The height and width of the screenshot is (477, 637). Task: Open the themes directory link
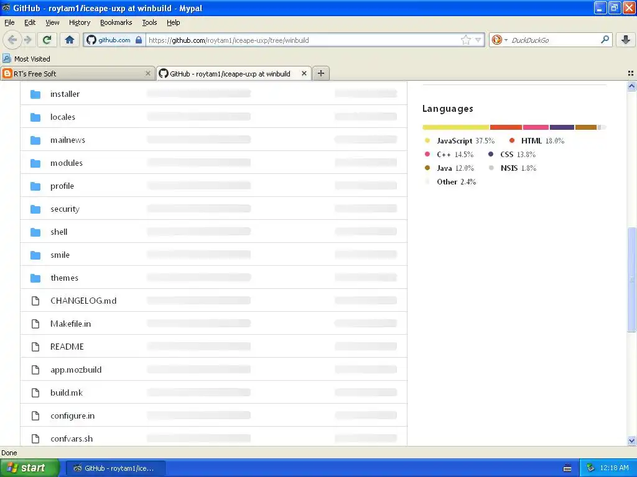pos(65,278)
